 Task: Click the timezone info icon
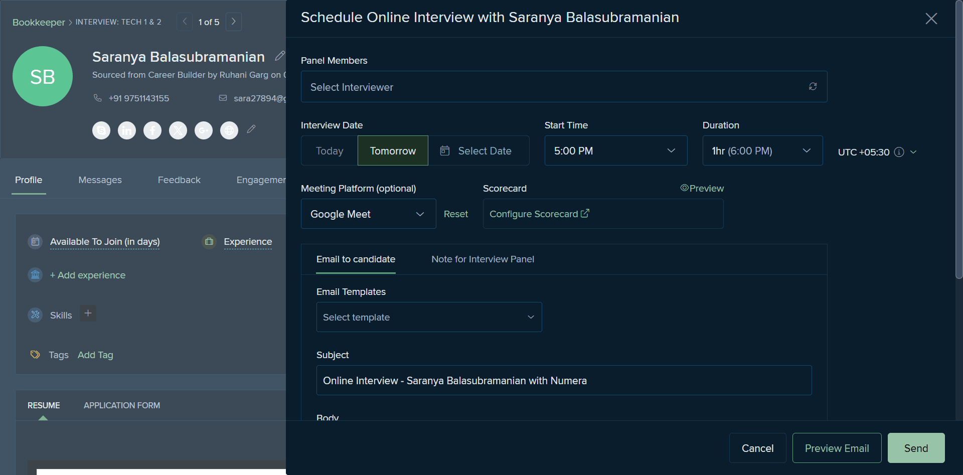point(899,152)
